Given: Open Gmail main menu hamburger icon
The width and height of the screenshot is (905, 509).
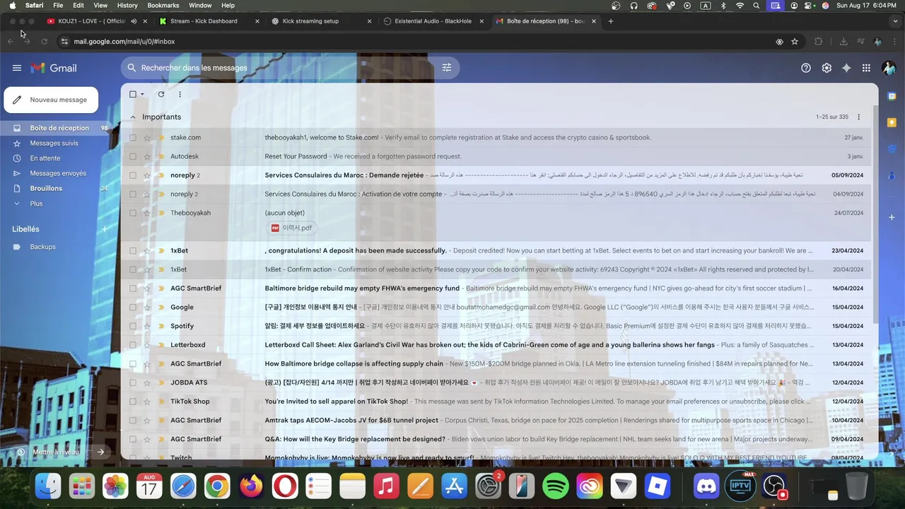Looking at the screenshot, I should click(17, 68).
